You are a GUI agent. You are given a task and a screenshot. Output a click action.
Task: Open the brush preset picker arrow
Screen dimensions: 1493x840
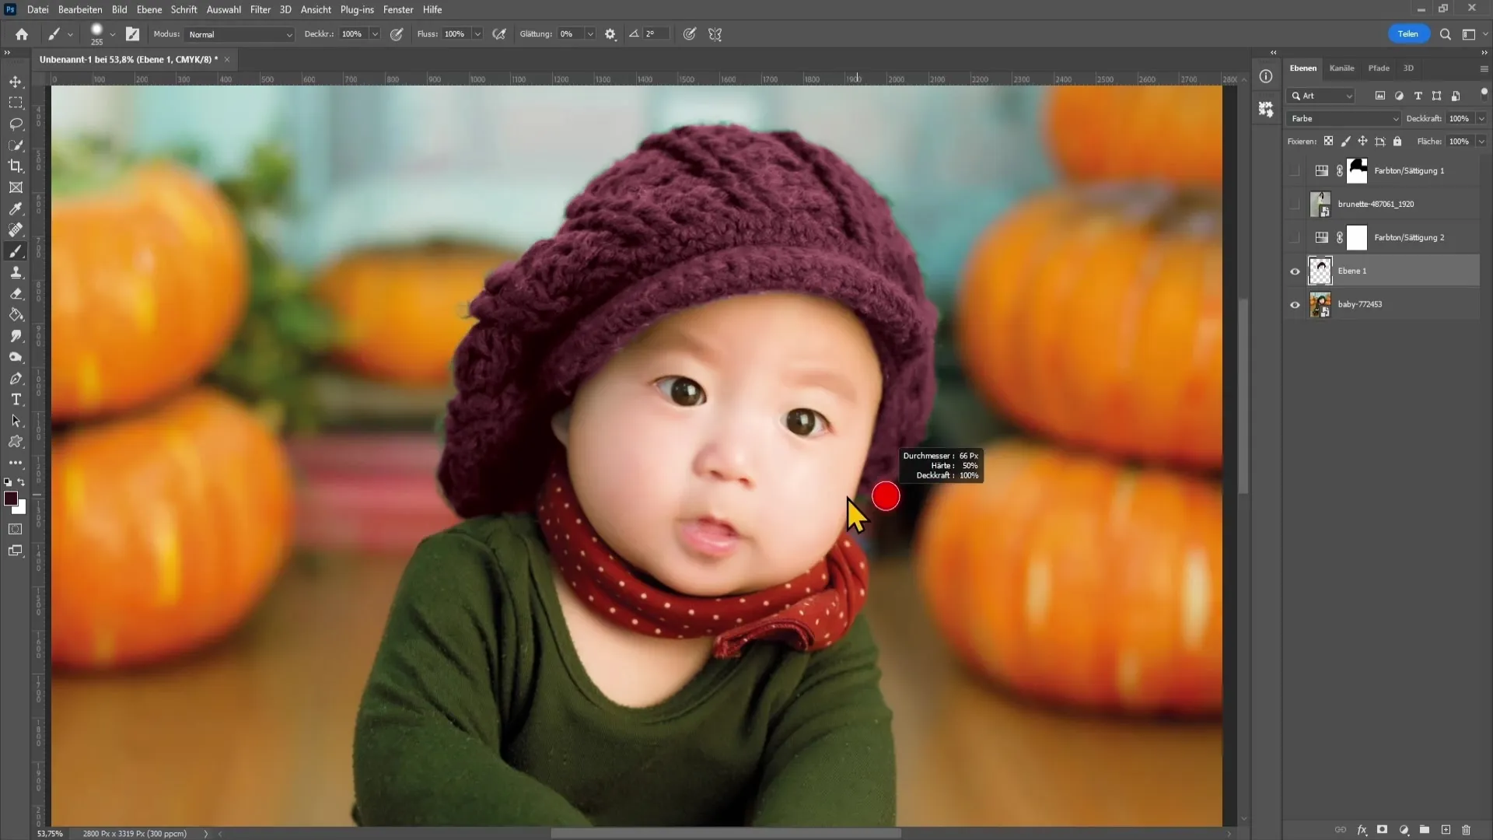coord(113,34)
